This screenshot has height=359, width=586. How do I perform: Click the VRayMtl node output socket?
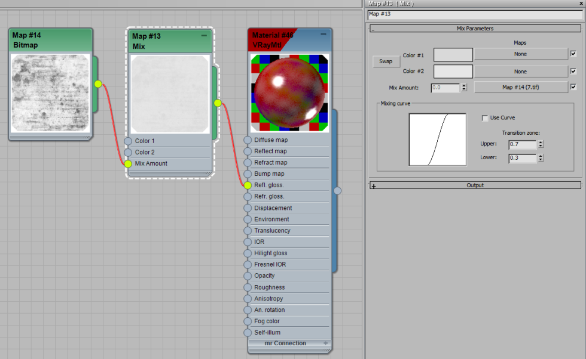point(337,191)
